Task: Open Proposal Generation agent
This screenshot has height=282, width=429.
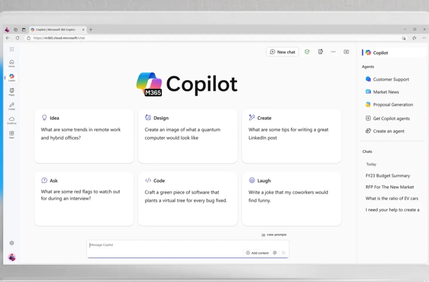Action: 389,105
